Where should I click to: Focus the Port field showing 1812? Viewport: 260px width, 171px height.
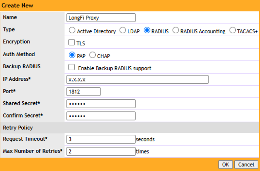click(83, 91)
